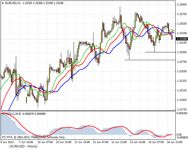
Task: Click the red MACD signal line
Action: (x=89, y=126)
